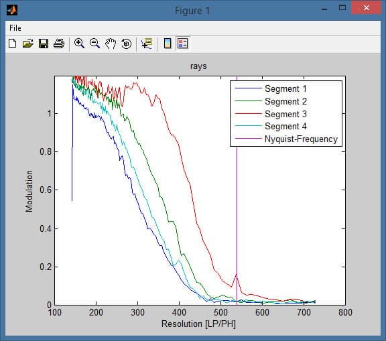Click the plot title 'rays'
This screenshot has height=341, width=386.
(x=198, y=66)
